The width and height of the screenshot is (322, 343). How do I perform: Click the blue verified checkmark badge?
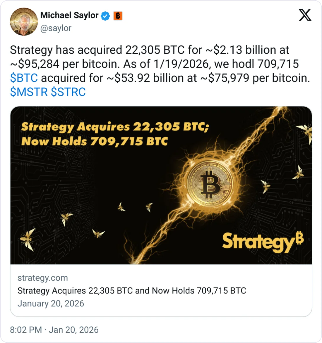[x=105, y=16]
